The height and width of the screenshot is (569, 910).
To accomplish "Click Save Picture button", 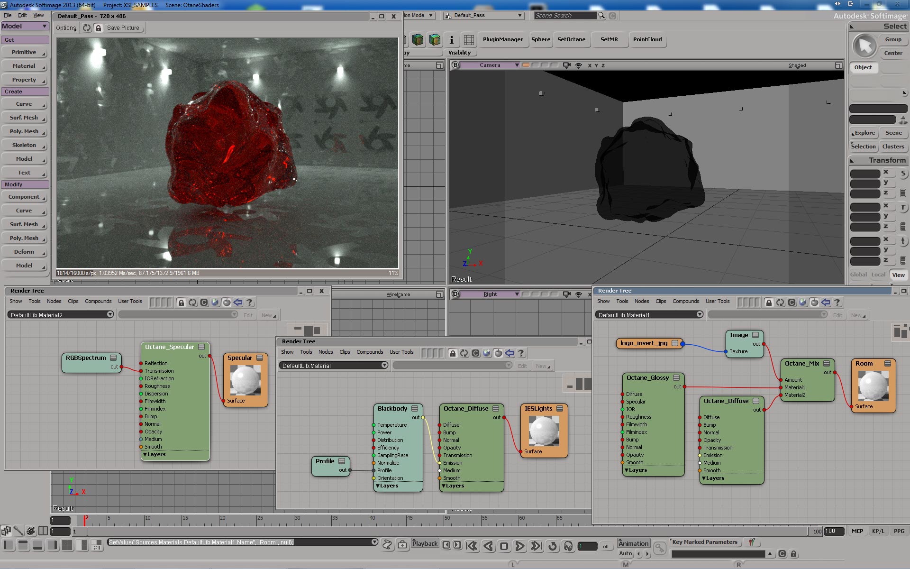I will [123, 28].
